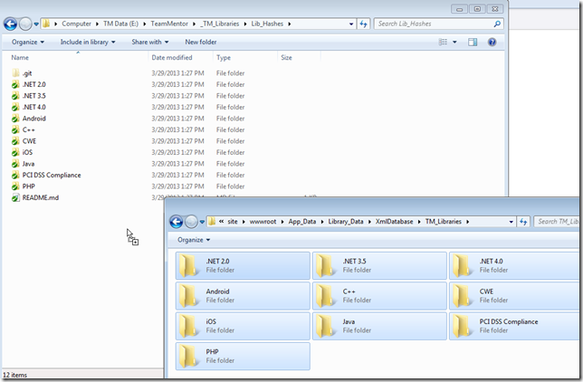Click Forward arrow in Lib_Hashes window
Viewport: 583px width, 382px height.
pos(25,24)
